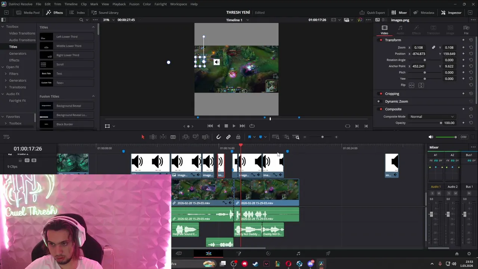Adjust the Opacity slider

[x=441, y=123]
